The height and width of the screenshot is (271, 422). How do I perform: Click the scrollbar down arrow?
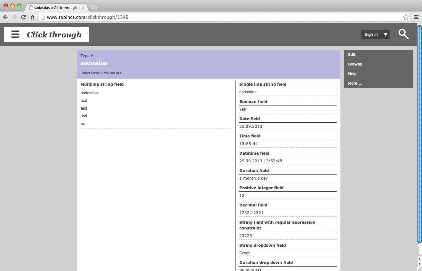(x=419, y=264)
